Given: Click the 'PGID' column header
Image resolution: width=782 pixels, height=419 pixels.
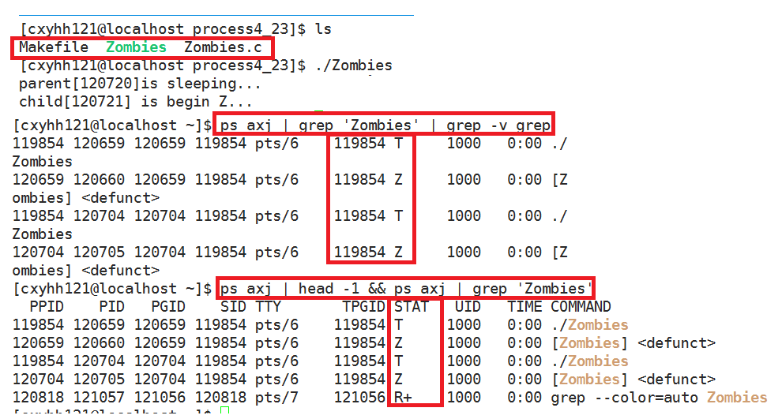Looking at the screenshot, I should 168,306.
